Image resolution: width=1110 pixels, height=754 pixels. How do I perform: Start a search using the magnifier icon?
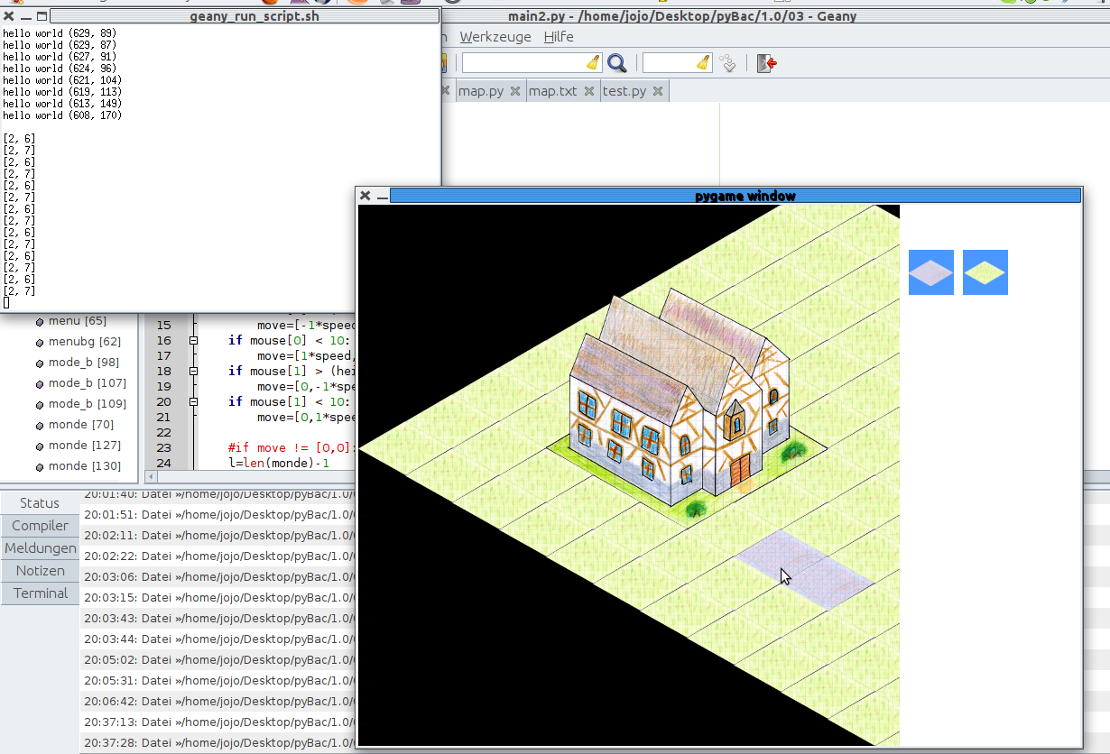(x=617, y=63)
